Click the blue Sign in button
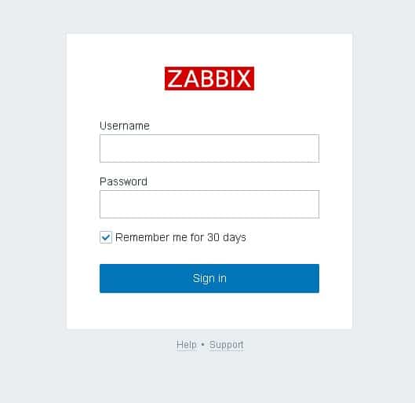415x403 pixels. [209, 278]
